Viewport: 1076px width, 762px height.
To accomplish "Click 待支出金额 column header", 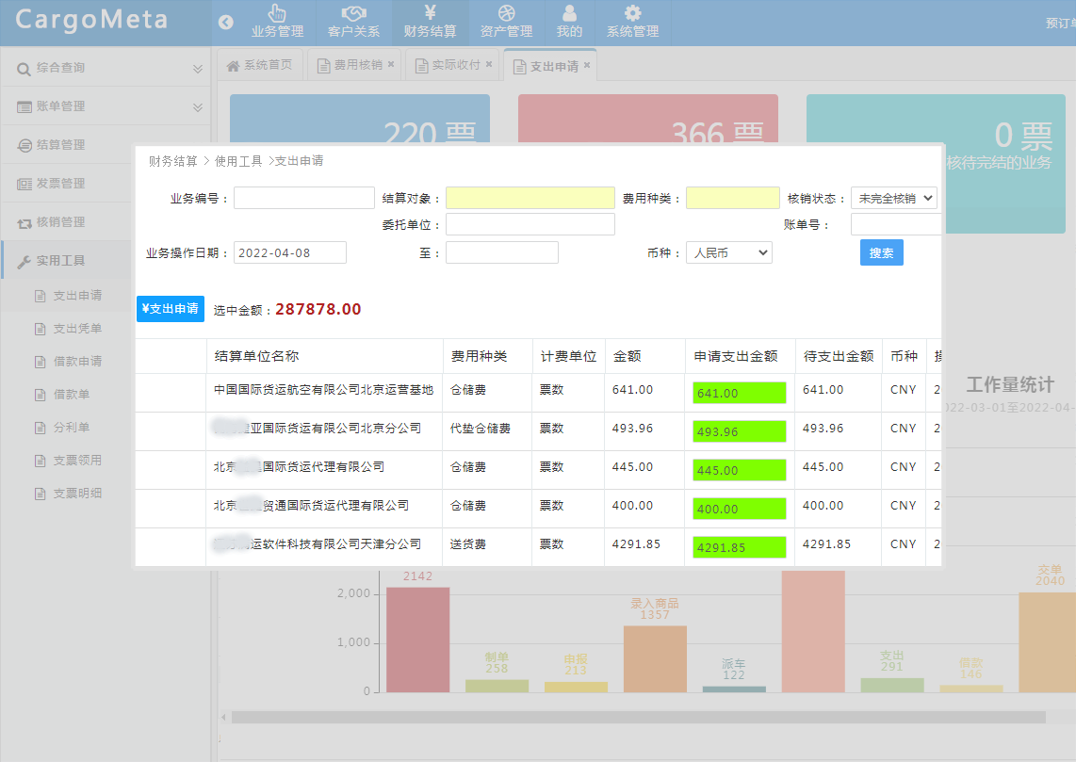I will coord(839,357).
